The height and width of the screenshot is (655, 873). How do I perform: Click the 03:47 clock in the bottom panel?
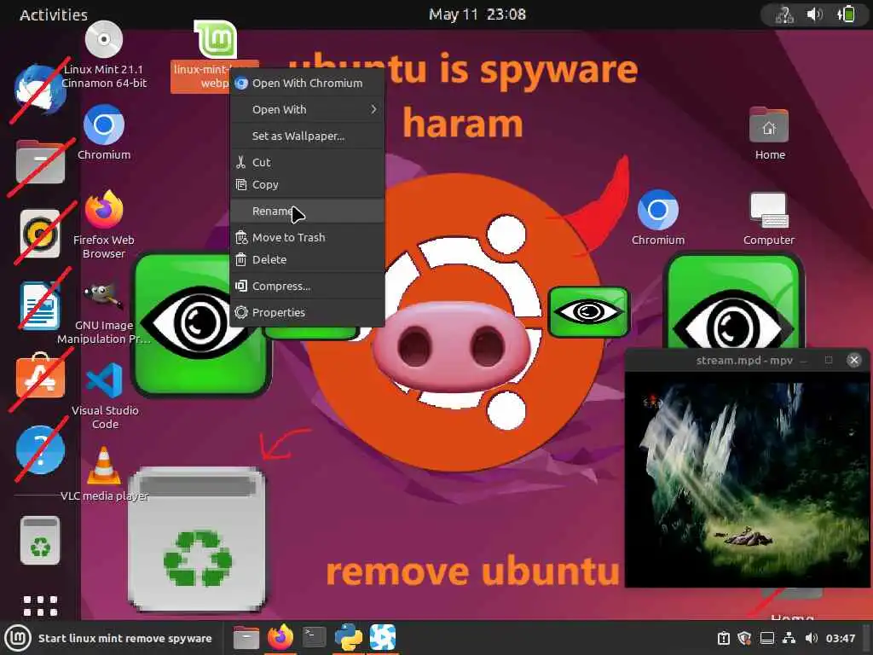click(x=840, y=638)
